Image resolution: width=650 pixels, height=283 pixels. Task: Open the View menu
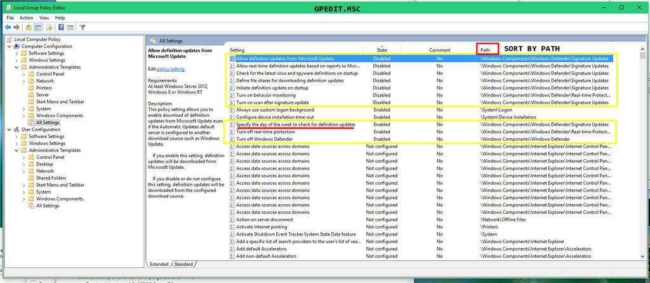[44, 18]
